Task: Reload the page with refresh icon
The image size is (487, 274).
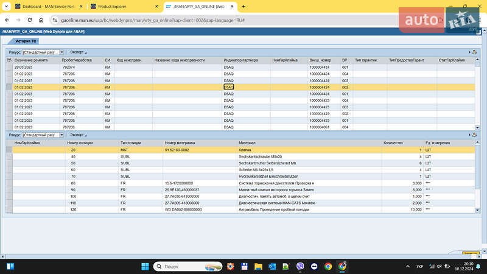Action: click(29, 20)
